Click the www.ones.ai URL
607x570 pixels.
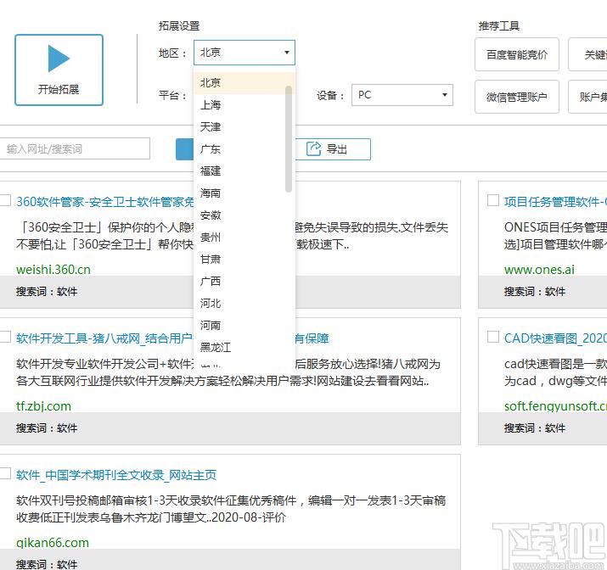click(x=539, y=270)
